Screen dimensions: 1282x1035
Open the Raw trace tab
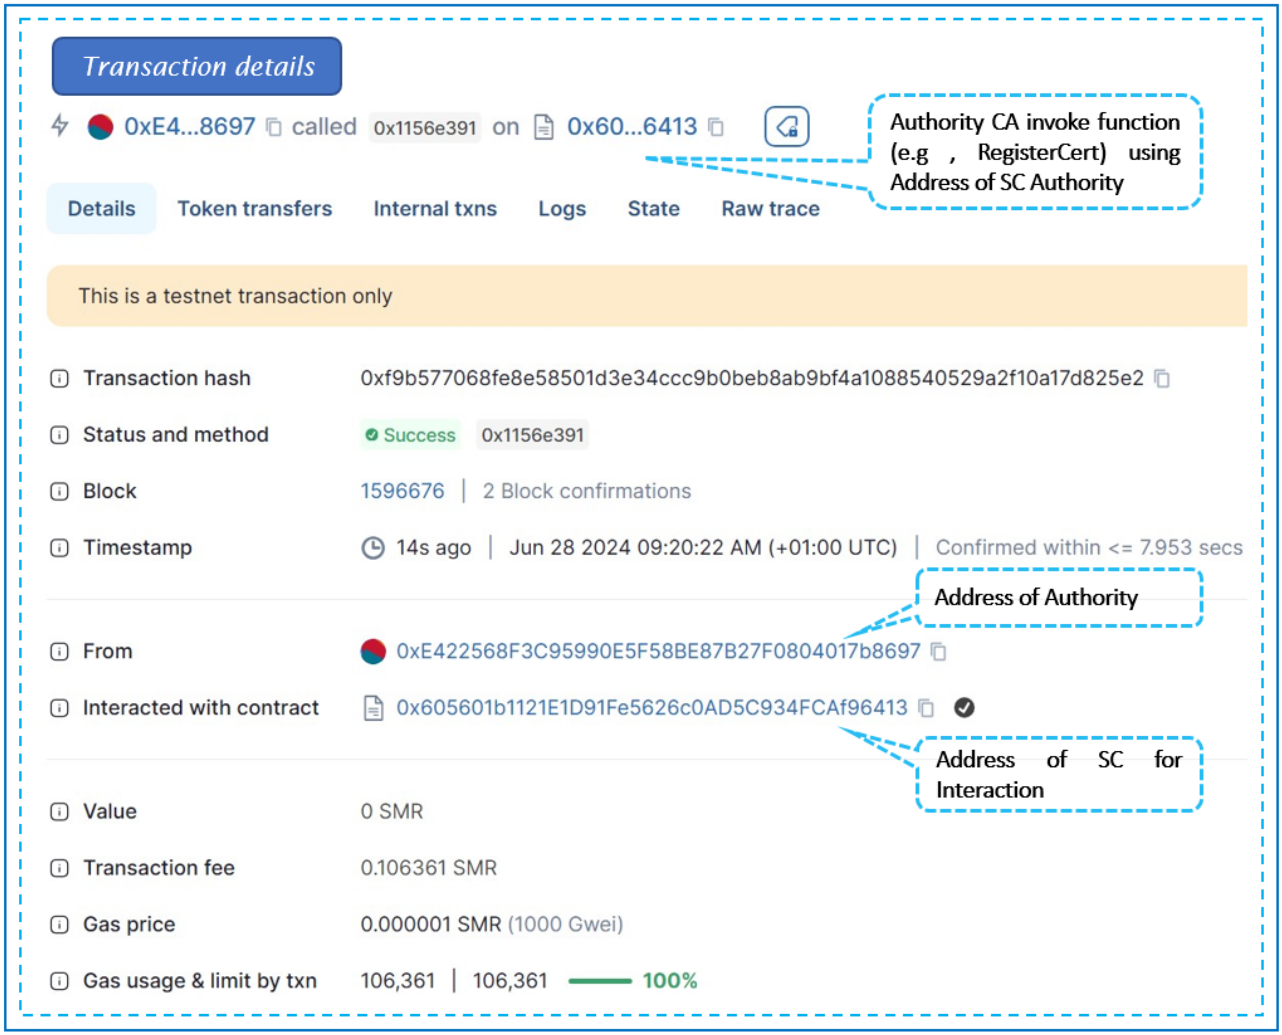(771, 209)
